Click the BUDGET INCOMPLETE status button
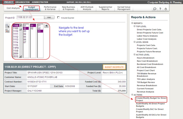The width and height of the screenshot is (183, 119). click(x=114, y=67)
